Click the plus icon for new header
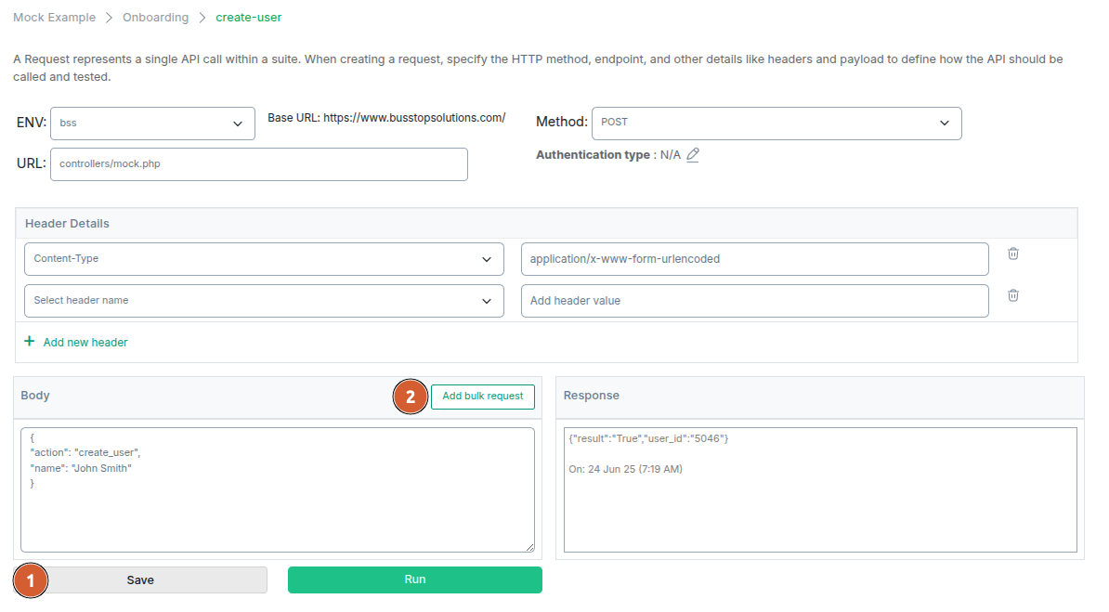Viewport: 1109px width, 612px height. pyautogui.click(x=29, y=342)
